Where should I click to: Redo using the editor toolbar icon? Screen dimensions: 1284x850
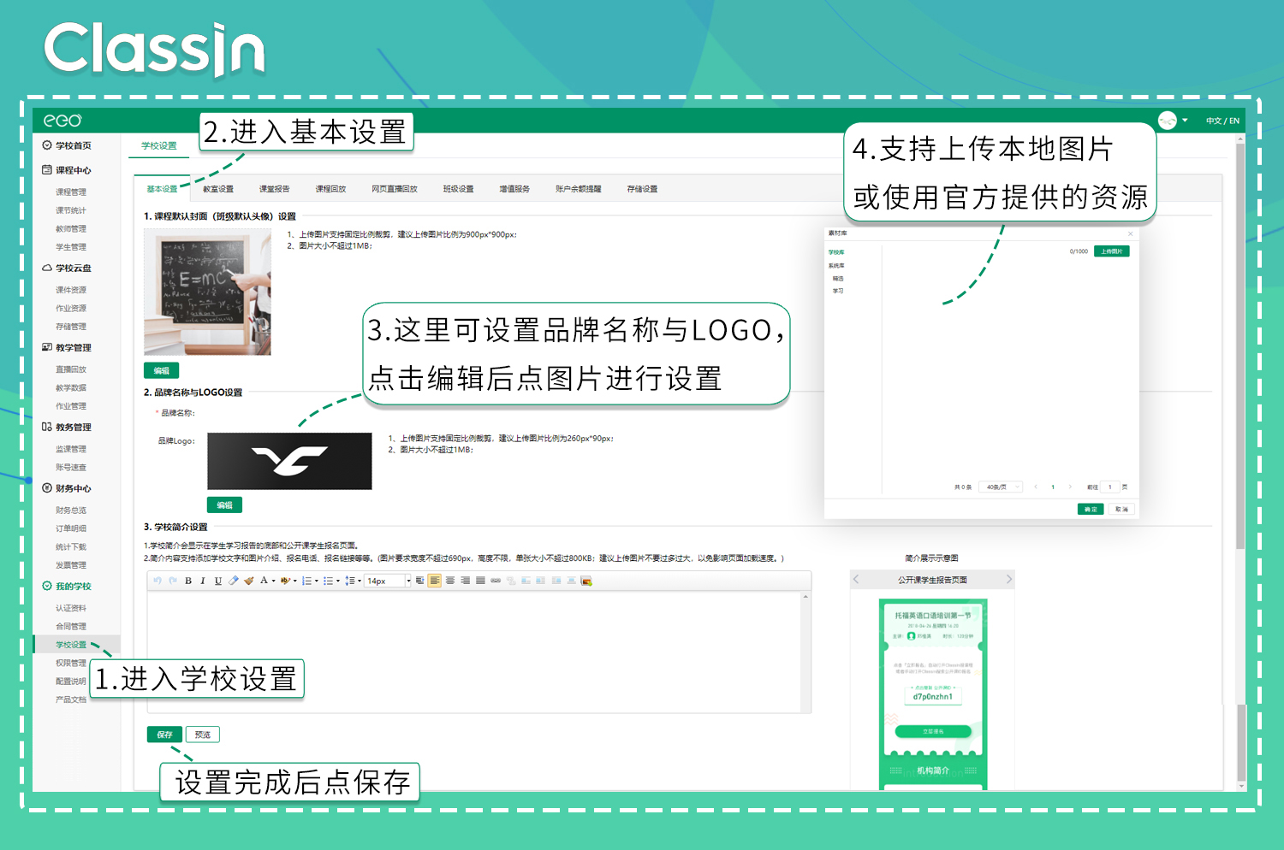point(173,581)
